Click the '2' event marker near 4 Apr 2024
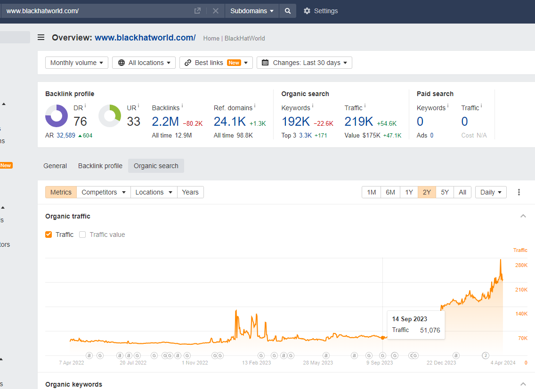The width and height of the screenshot is (535, 389). tap(486, 356)
